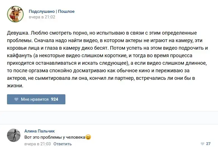The height and width of the screenshot is (147, 218).
Task: Click the last word жизни in the post
Action: click(15, 86)
